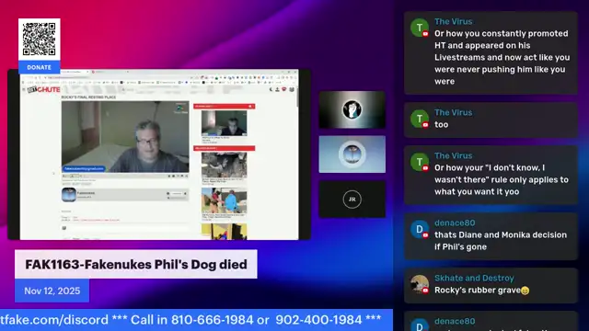Click the red link in video description
The image size is (589, 331).
[x=96, y=220]
